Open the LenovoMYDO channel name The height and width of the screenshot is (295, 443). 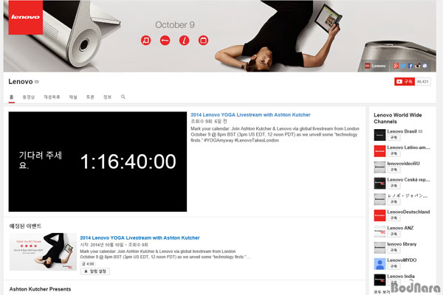(x=402, y=260)
